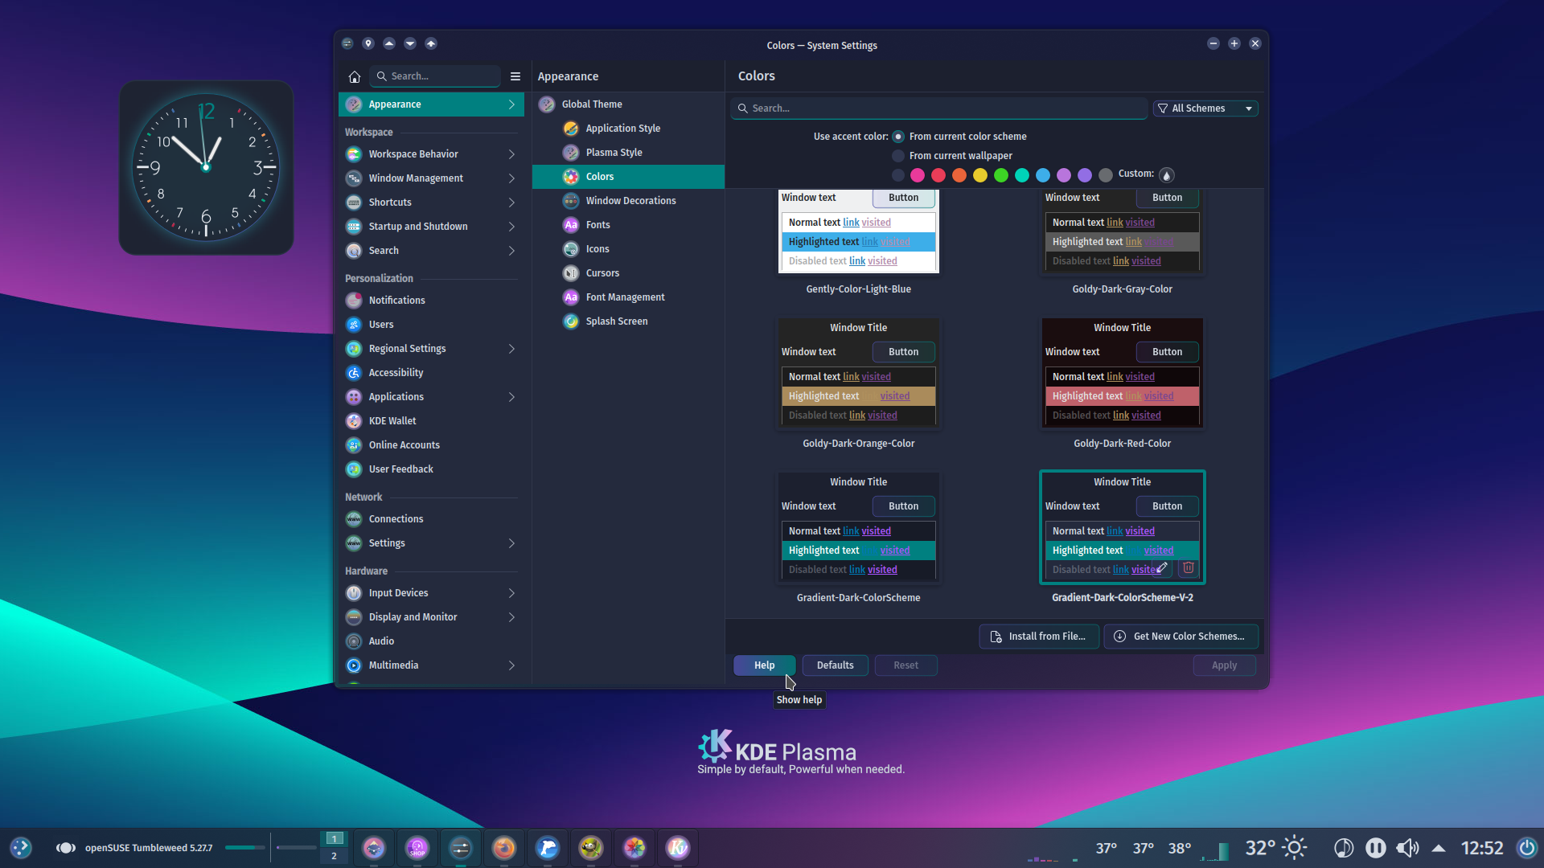
Task: Pick the pink accent color swatch
Action: 918,175
